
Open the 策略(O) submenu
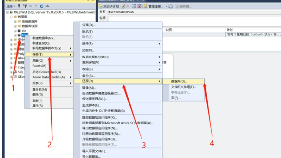click(x=49, y=61)
